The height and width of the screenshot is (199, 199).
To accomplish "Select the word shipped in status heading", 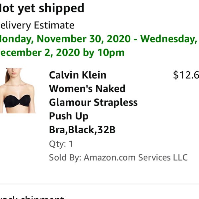I will [62, 9].
